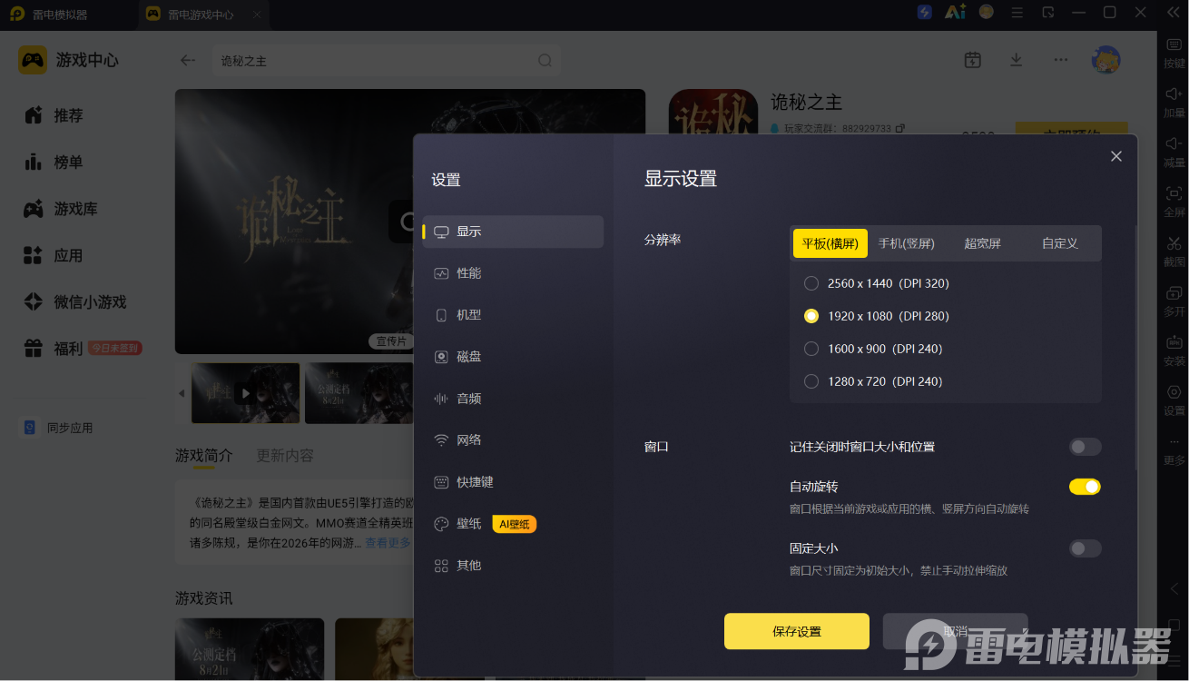Viewport: 1189px width, 681px height.
Task: Click the 保存设置 button
Action: 797,631
